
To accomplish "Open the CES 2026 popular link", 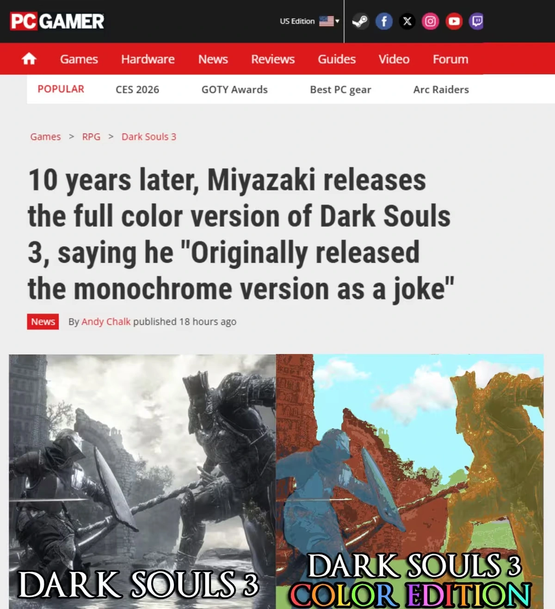I will [x=137, y=90].
